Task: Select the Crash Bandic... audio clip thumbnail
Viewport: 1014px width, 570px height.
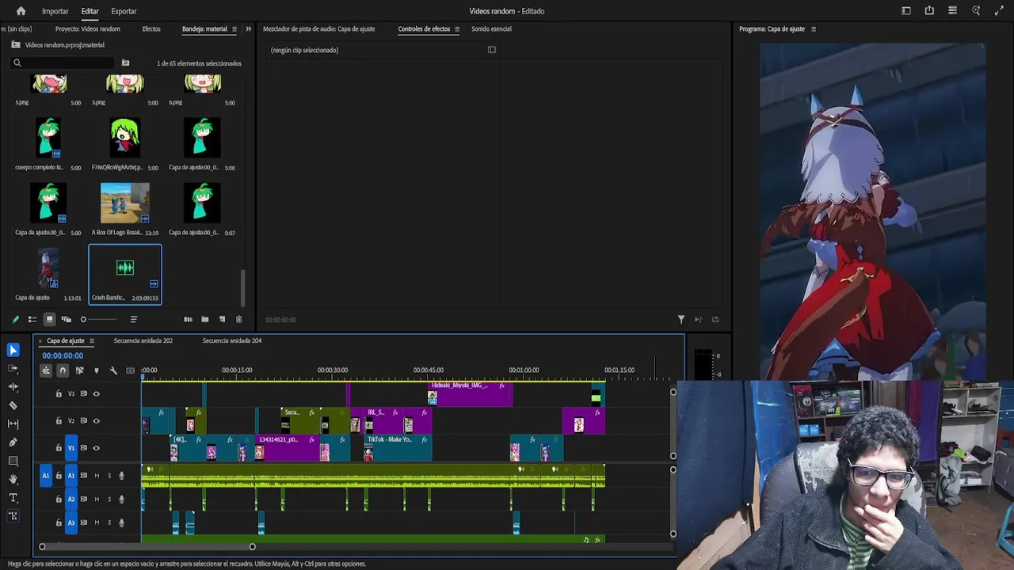Action: (x=125, y=268)
